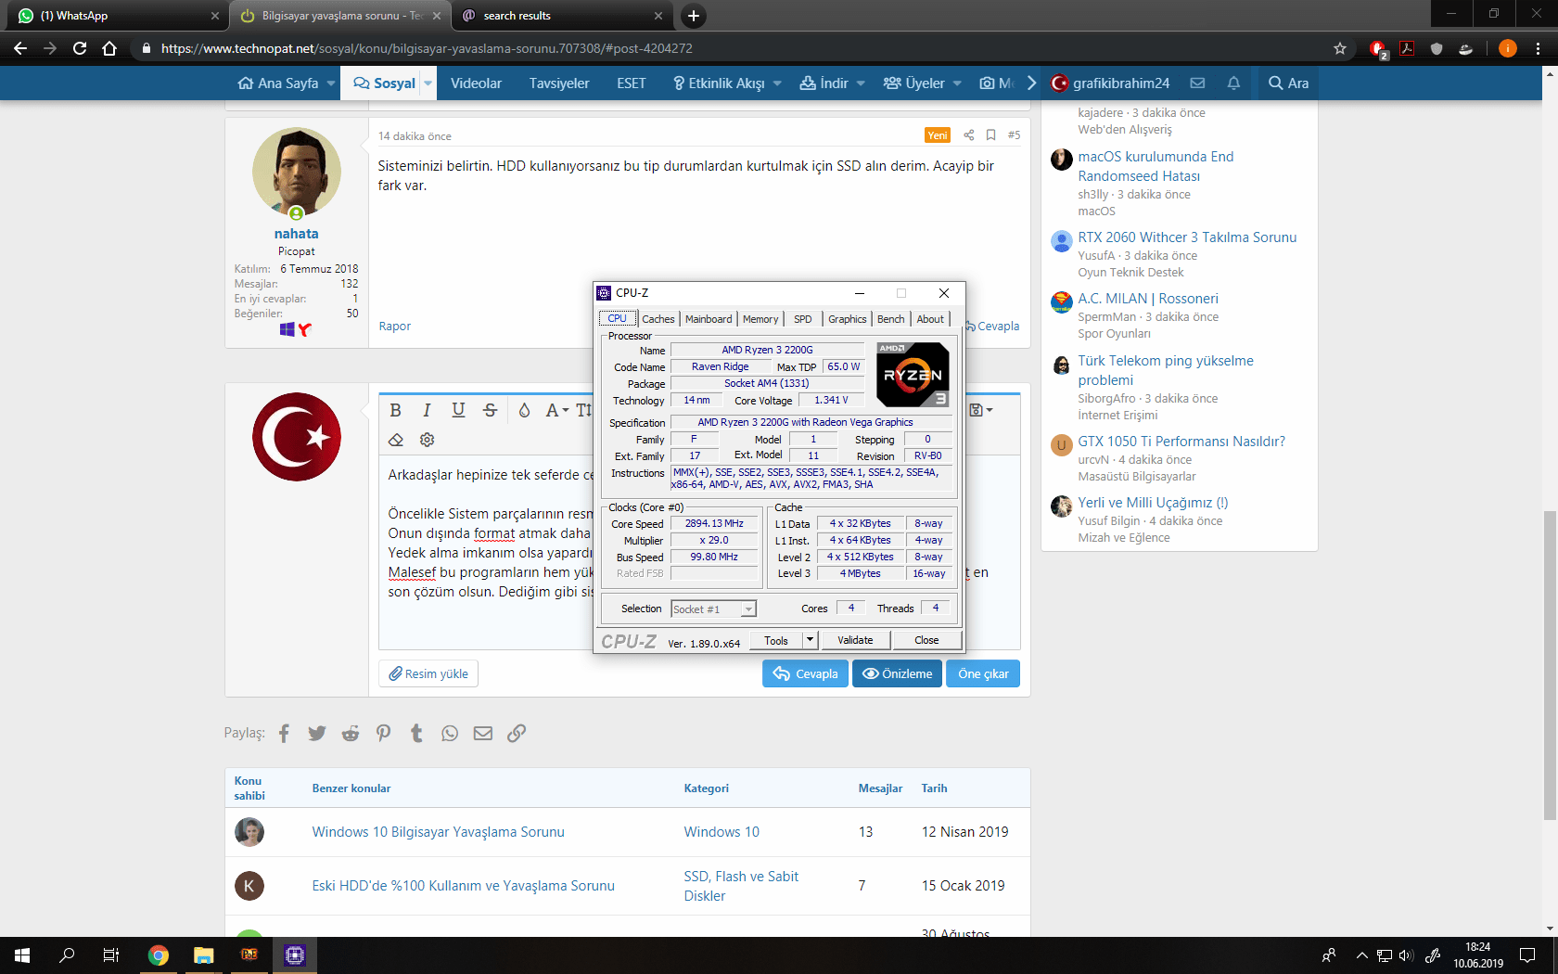Go to the browser home page
The width and height of the screenshot is (1558, 974).
click(109, 48)
